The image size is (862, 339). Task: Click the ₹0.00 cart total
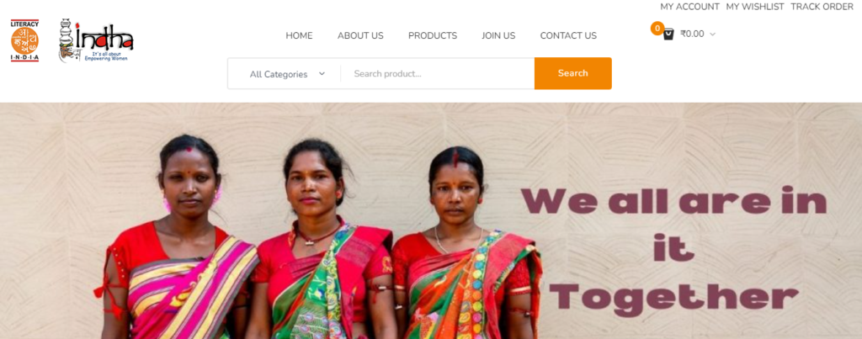692,34
